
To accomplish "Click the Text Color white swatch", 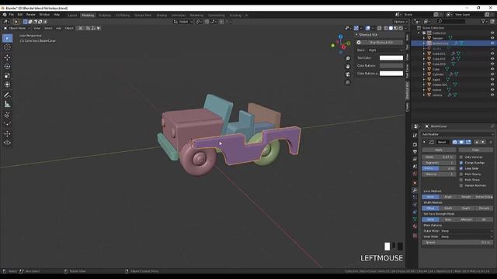I will [x=391, y=58].
